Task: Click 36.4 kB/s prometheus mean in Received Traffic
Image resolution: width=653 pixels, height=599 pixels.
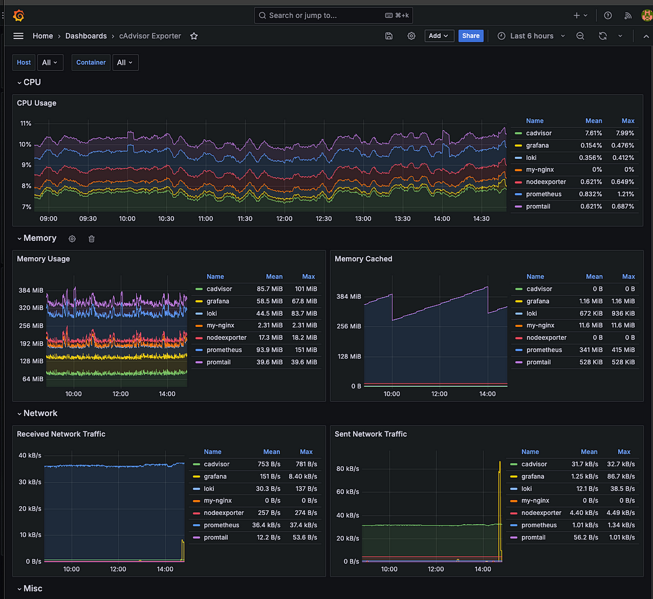Action: click(x=266, y=526)
